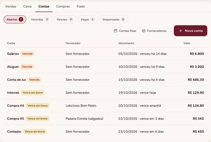Click the calendar icon for Contas fixas
Screen dimensions: 211x142
pyautogui.click(x=115, y=31)
